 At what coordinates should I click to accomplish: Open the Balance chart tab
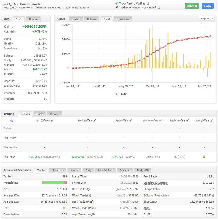92,19
